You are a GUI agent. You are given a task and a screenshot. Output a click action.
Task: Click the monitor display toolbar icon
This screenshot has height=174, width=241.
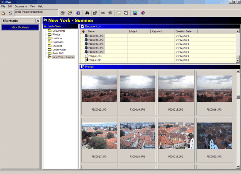pyautogui.click(x=135, y=13)
